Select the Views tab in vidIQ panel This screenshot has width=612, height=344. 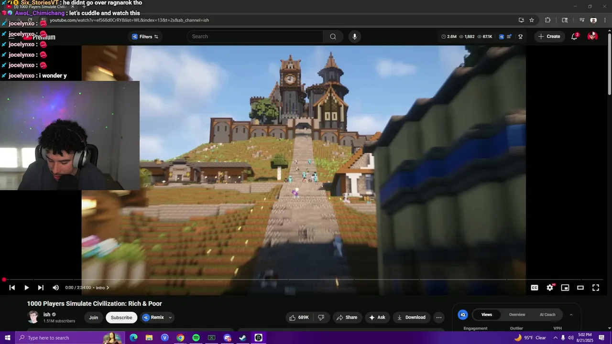tap(486, 315)
